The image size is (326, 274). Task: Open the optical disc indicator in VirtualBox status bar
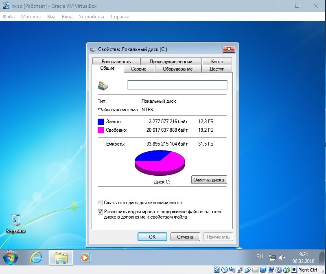point(225,270)
